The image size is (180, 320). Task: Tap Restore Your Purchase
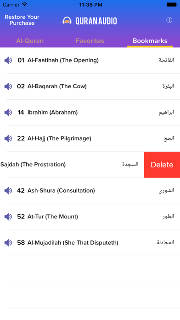pos(22,20)
